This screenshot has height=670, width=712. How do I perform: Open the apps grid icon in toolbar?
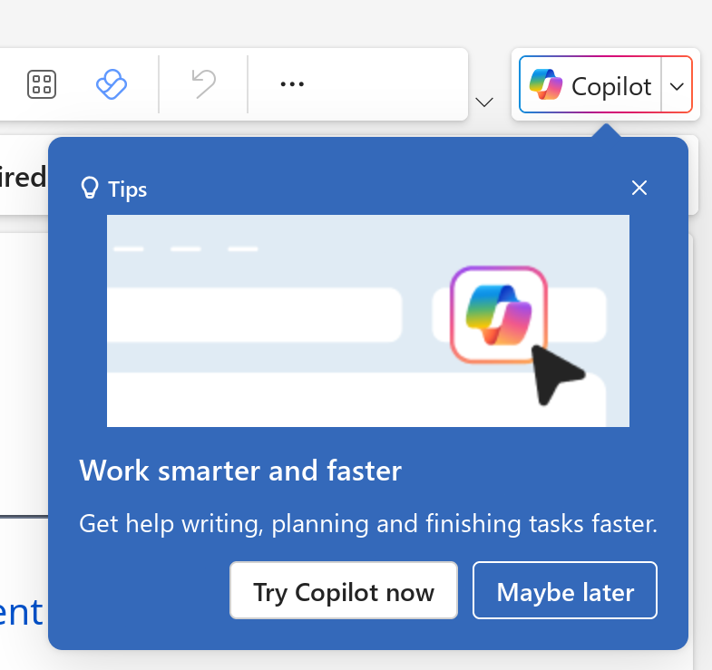click(x=42, y=84)
